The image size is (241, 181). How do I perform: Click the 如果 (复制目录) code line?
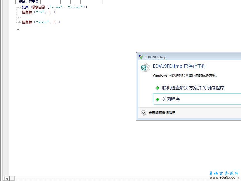point(54,7)
